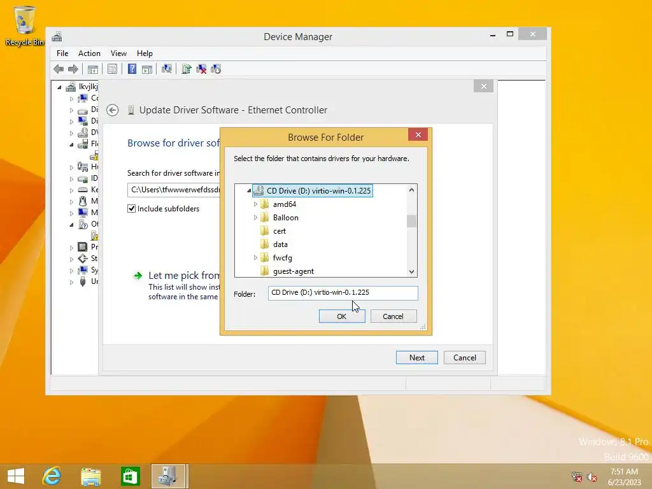
Task: Click the down arrow of the folder tree scrollbar
Action: tap(412, 271)
